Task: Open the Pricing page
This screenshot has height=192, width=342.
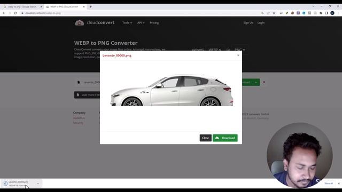Action: (x=154, y=22)
